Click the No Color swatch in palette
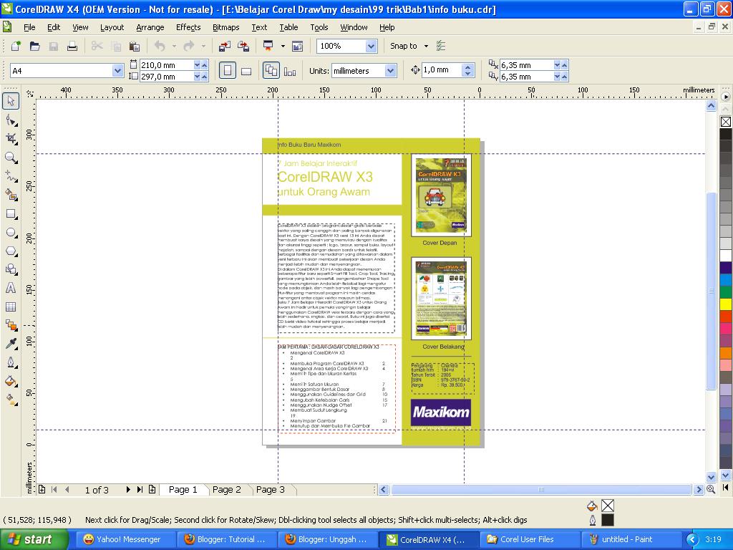733x550 pixels. (726, 122)
